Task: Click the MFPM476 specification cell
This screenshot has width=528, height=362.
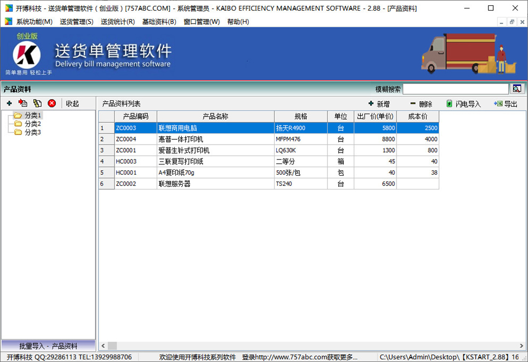Action: click(x=301, y=139)
